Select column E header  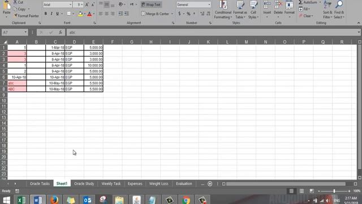(x=93, y=42)
